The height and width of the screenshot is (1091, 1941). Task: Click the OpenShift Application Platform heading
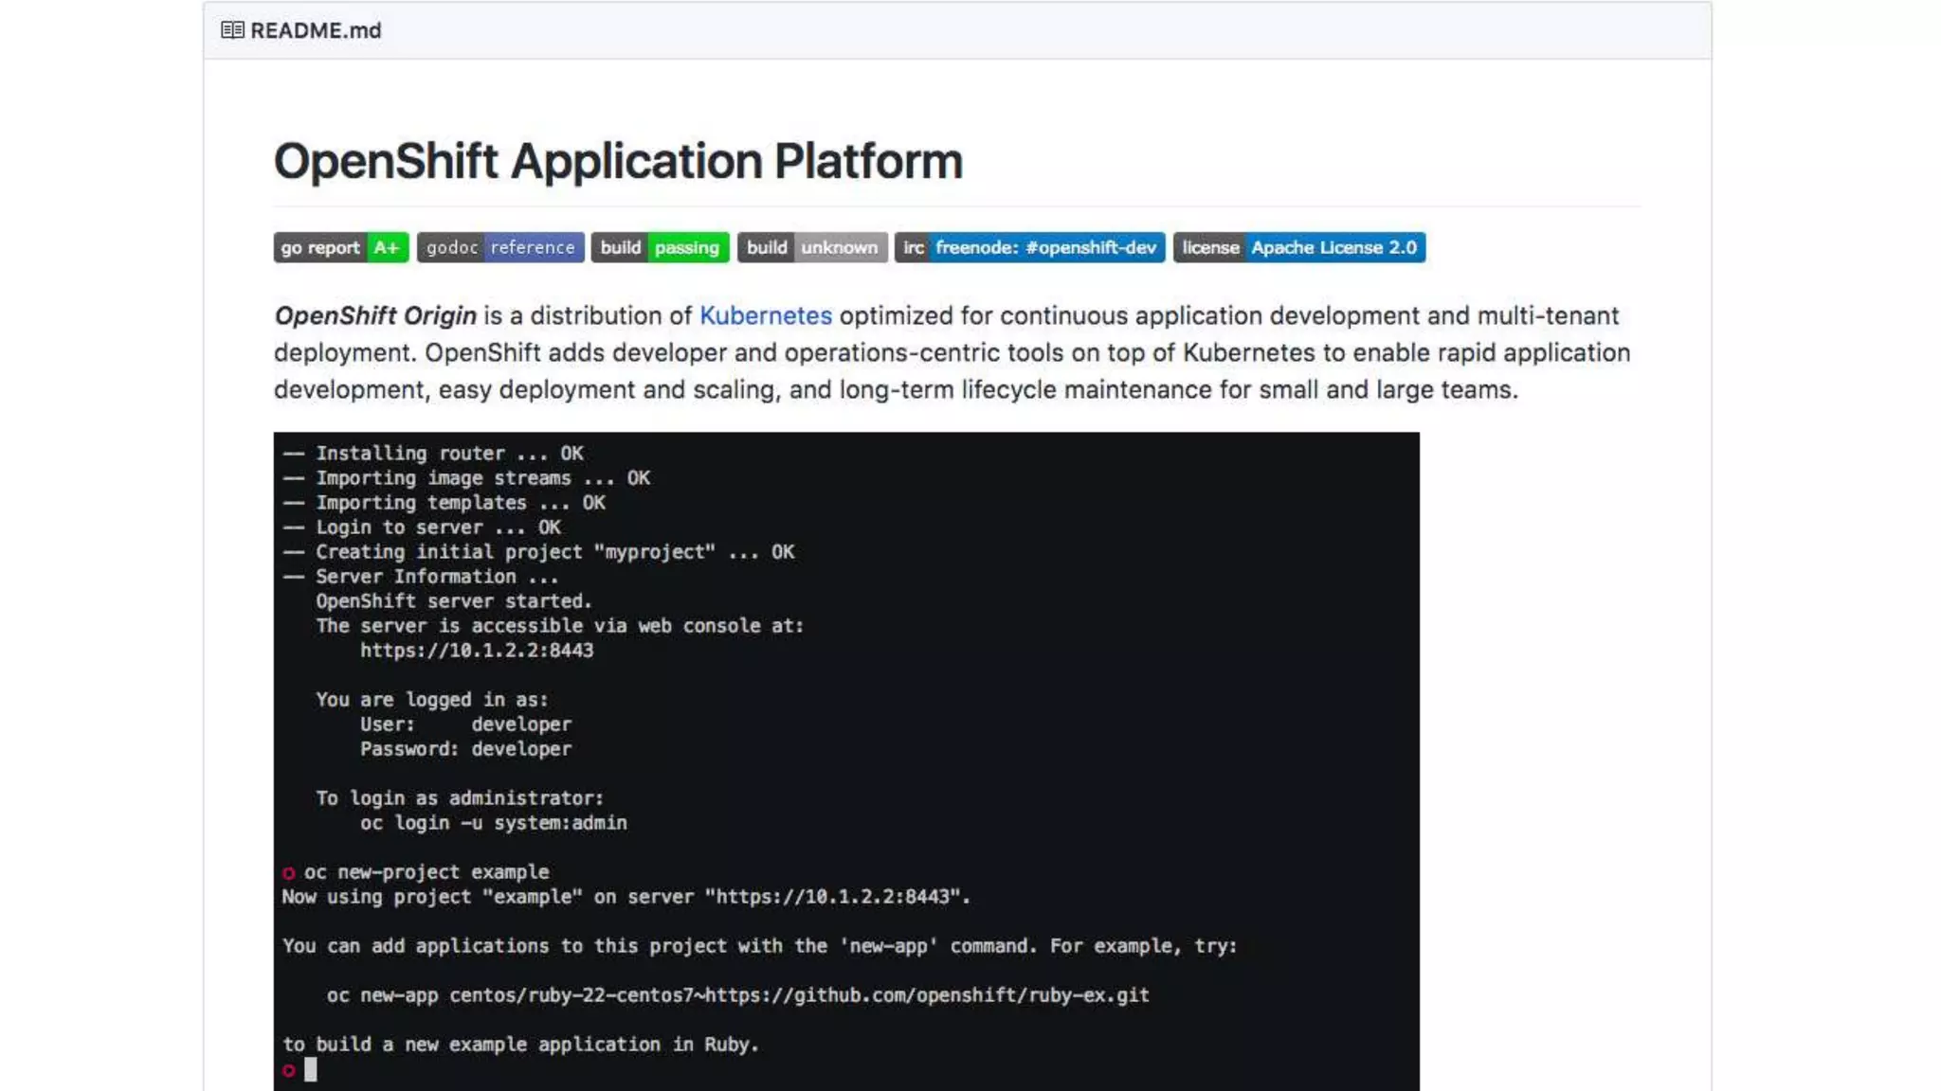pos(618,160)
